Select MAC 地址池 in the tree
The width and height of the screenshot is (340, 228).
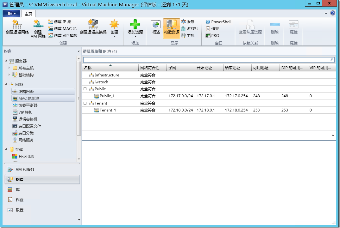43,98
